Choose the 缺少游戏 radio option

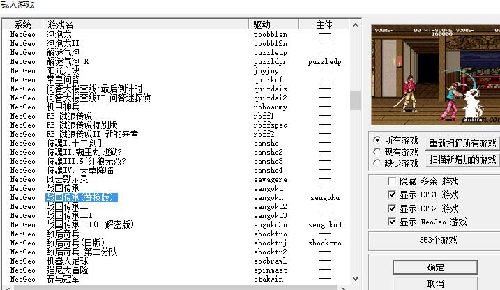pyautogui.click(x=377, y=163)
